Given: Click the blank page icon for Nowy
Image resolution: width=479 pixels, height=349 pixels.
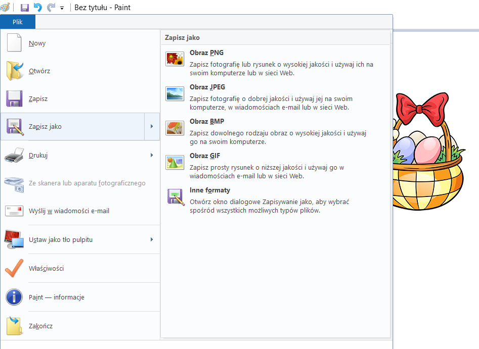Looking at the screenshot, I should (x=14, y=43).
